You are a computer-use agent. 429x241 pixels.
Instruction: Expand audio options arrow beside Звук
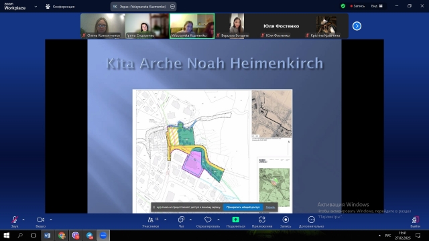(23, 220)
